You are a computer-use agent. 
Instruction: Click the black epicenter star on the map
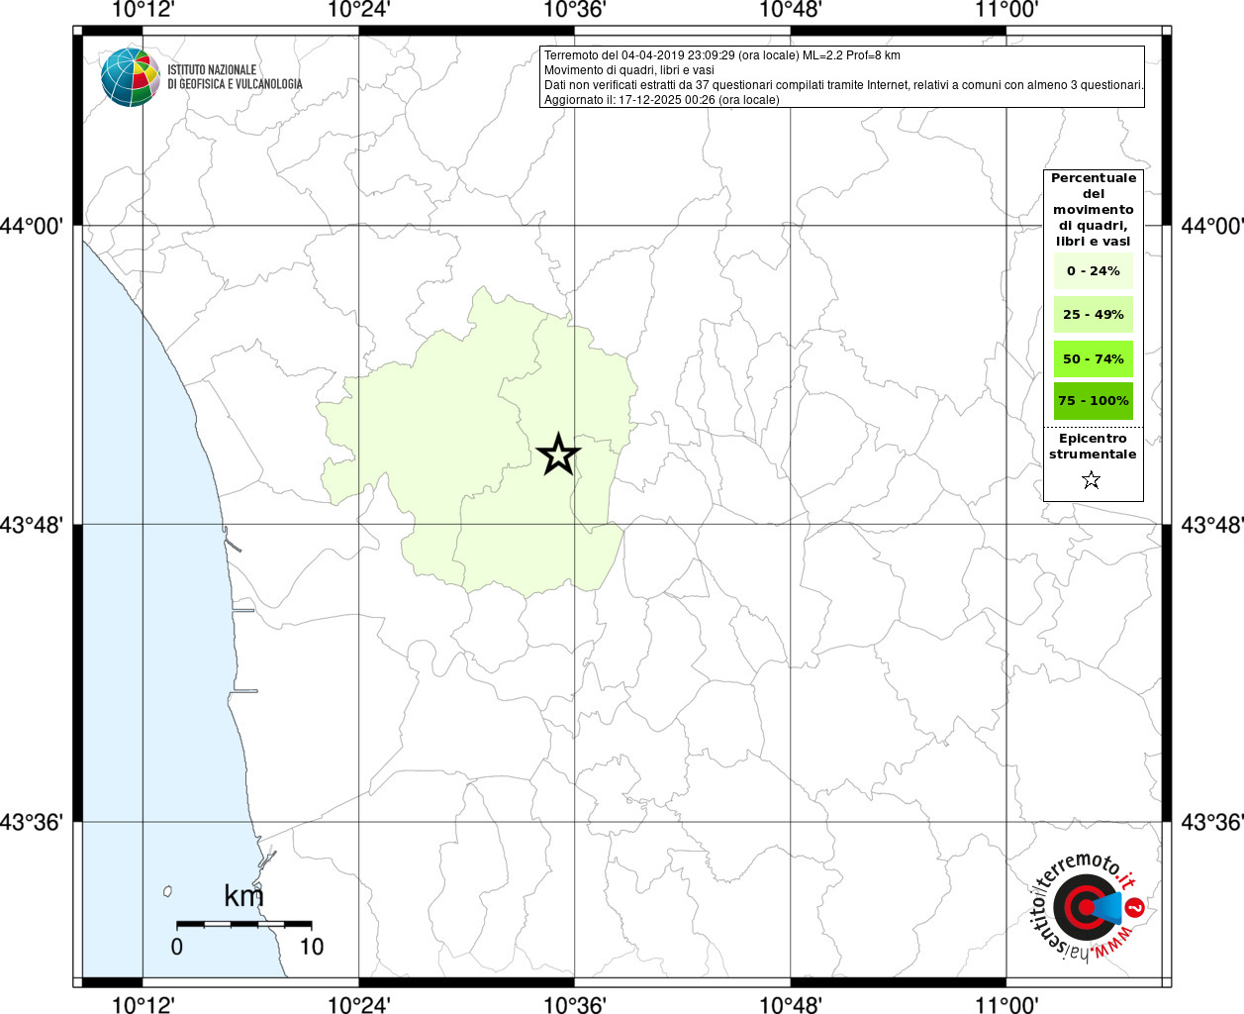pyautogui.click(x=558, y=455)
